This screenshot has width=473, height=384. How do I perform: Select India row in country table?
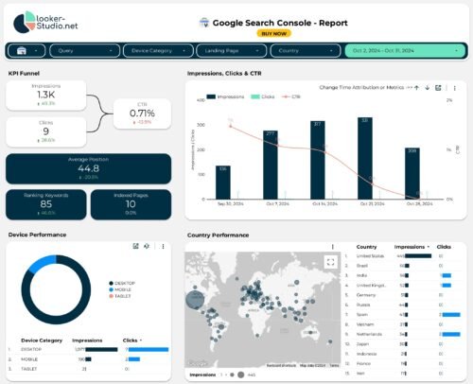pyautogui.click(x=403, y=275)
